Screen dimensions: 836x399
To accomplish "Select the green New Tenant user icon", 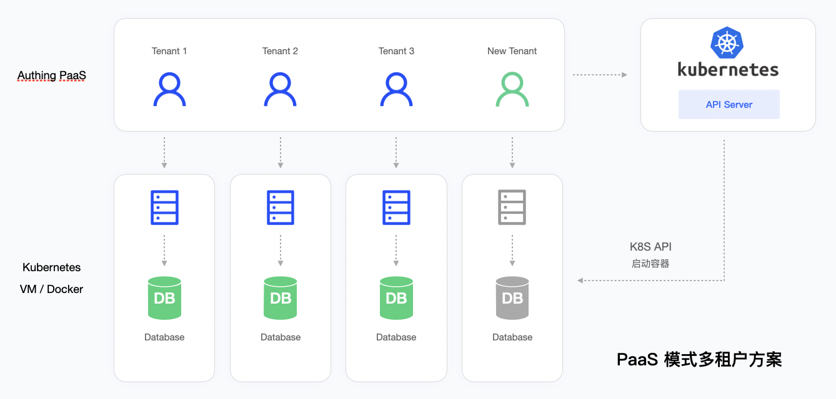I will click(512, 90).
